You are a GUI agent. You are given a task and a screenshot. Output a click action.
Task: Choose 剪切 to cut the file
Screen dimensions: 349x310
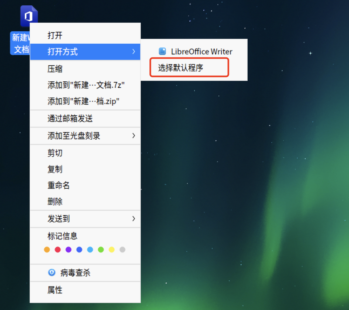pyautogui.click(x=55, y=153)
